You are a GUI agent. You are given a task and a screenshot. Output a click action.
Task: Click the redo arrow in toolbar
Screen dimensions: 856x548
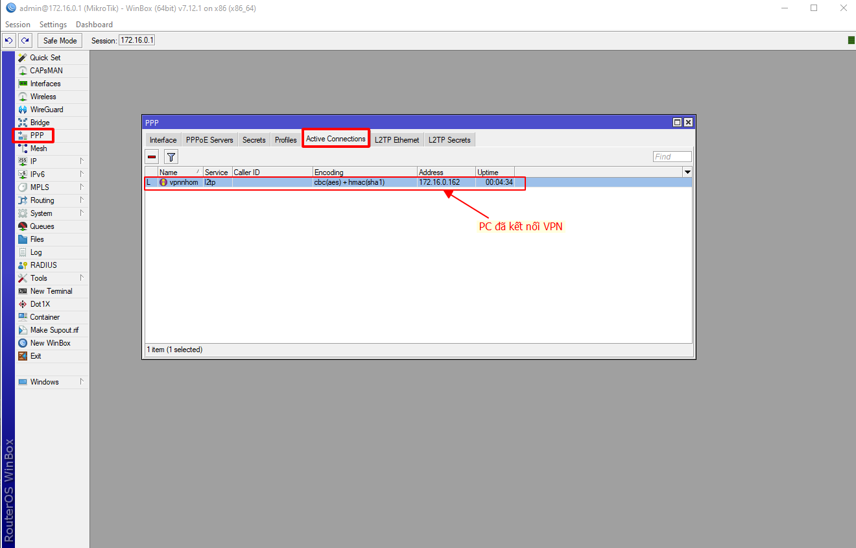[25, 41]
